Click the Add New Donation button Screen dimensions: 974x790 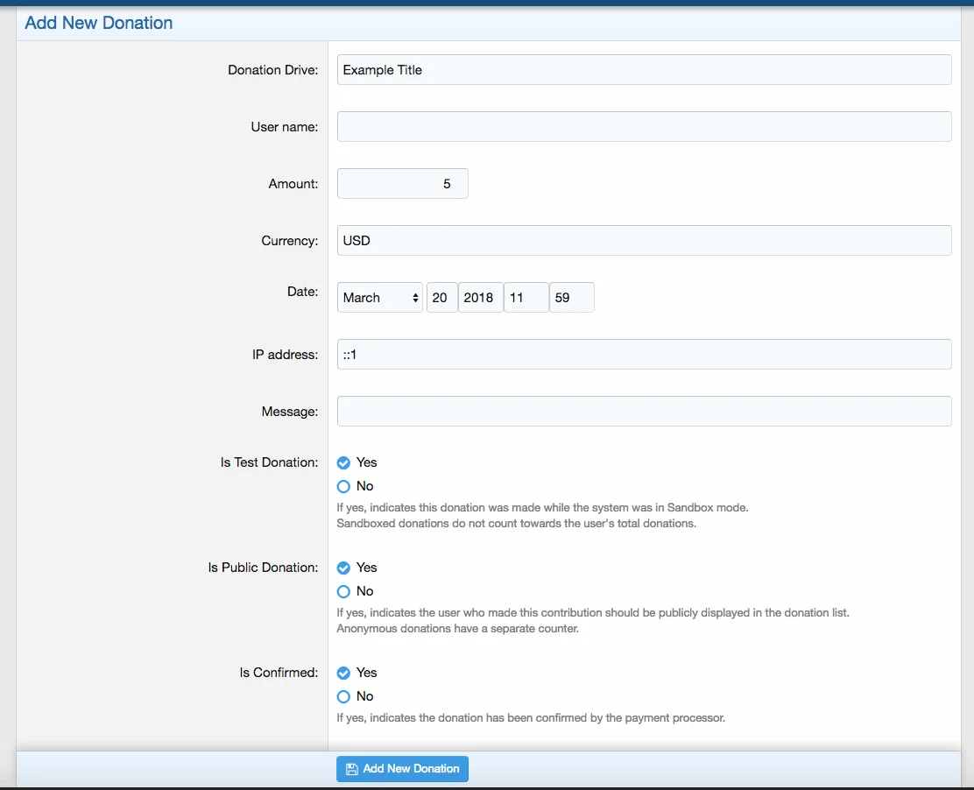pyautogui.click(x=411, y=769)
